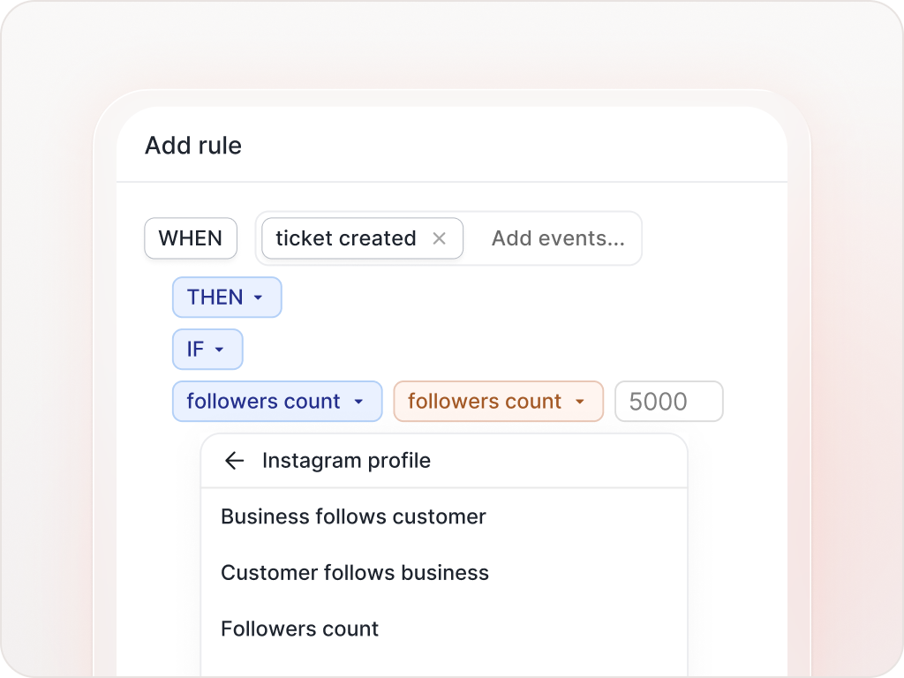904x678 pixels.
Task: Click the THEN dropdown caret arrow
Action: (259, 298)
